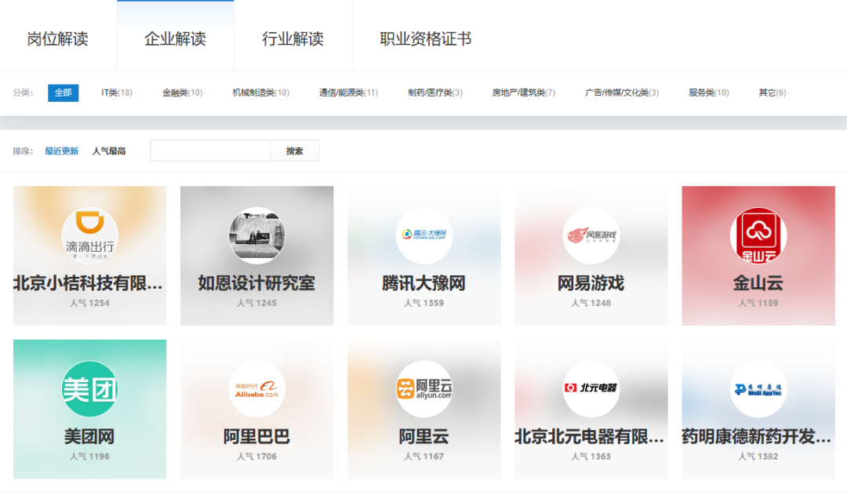Click the 药明康德 WuXi AppTec logo
This screenshot has width=847, height=495.
[758, 388]
